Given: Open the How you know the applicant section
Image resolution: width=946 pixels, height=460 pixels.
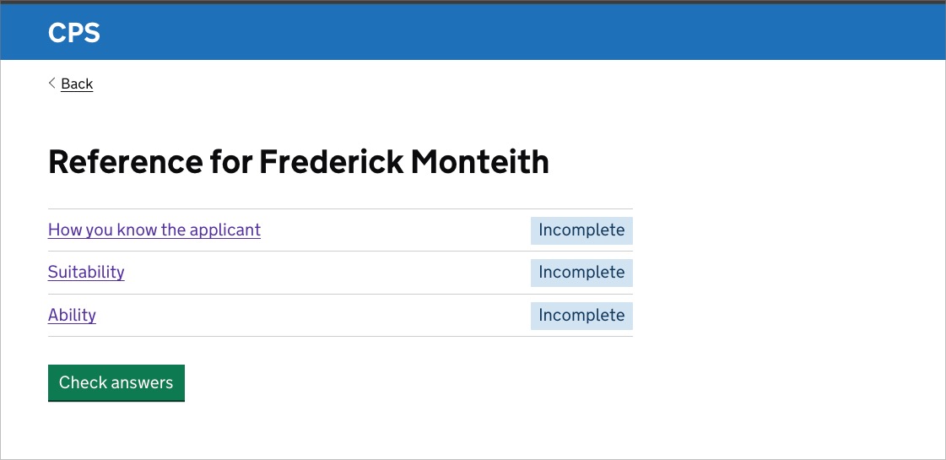Looking at the screenshot, I should (x=154, y=230).
